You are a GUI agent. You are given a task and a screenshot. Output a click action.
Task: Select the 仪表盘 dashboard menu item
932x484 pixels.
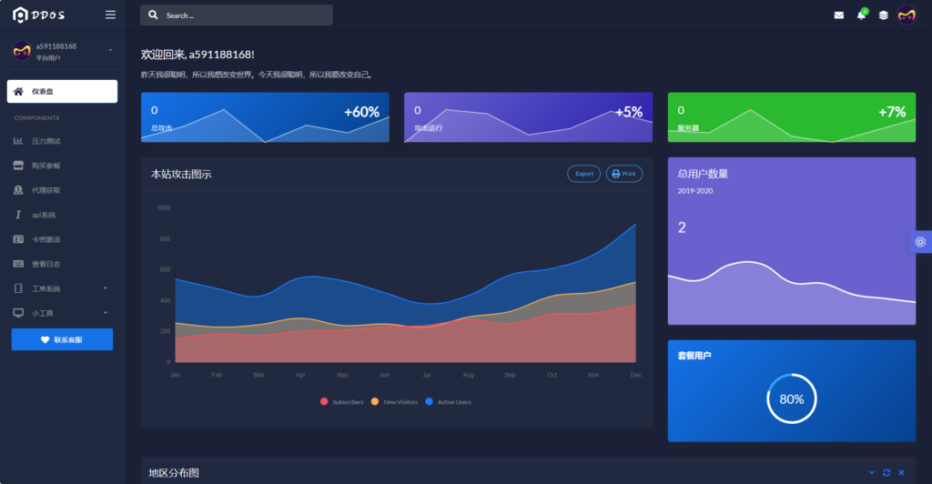click(x=62, y=91)
